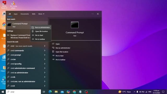Expand arrow next to 'cmdt'
The width and height of the screenshot is (167, 94).
[x=45, y=86]
